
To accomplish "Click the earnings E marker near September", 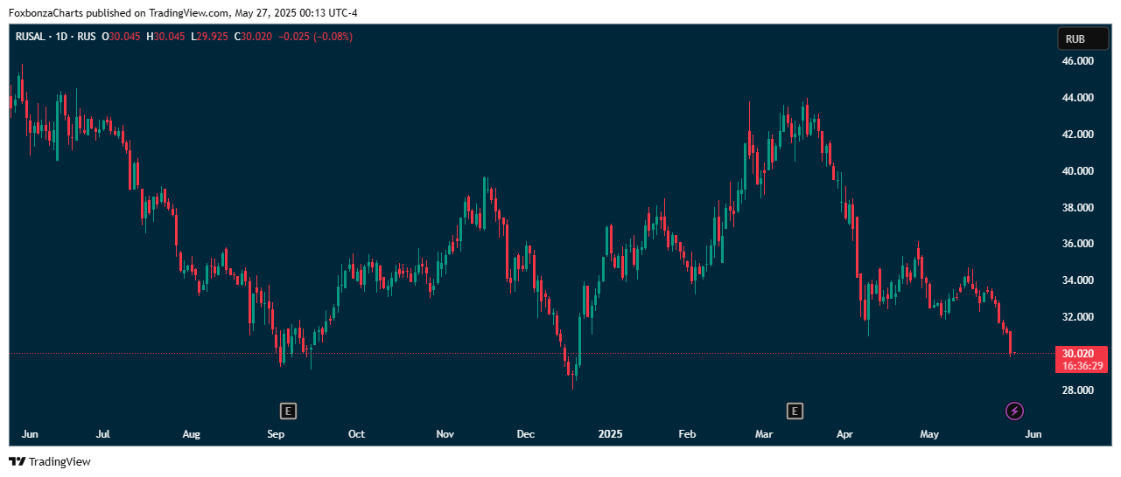I will pos(287,411).
